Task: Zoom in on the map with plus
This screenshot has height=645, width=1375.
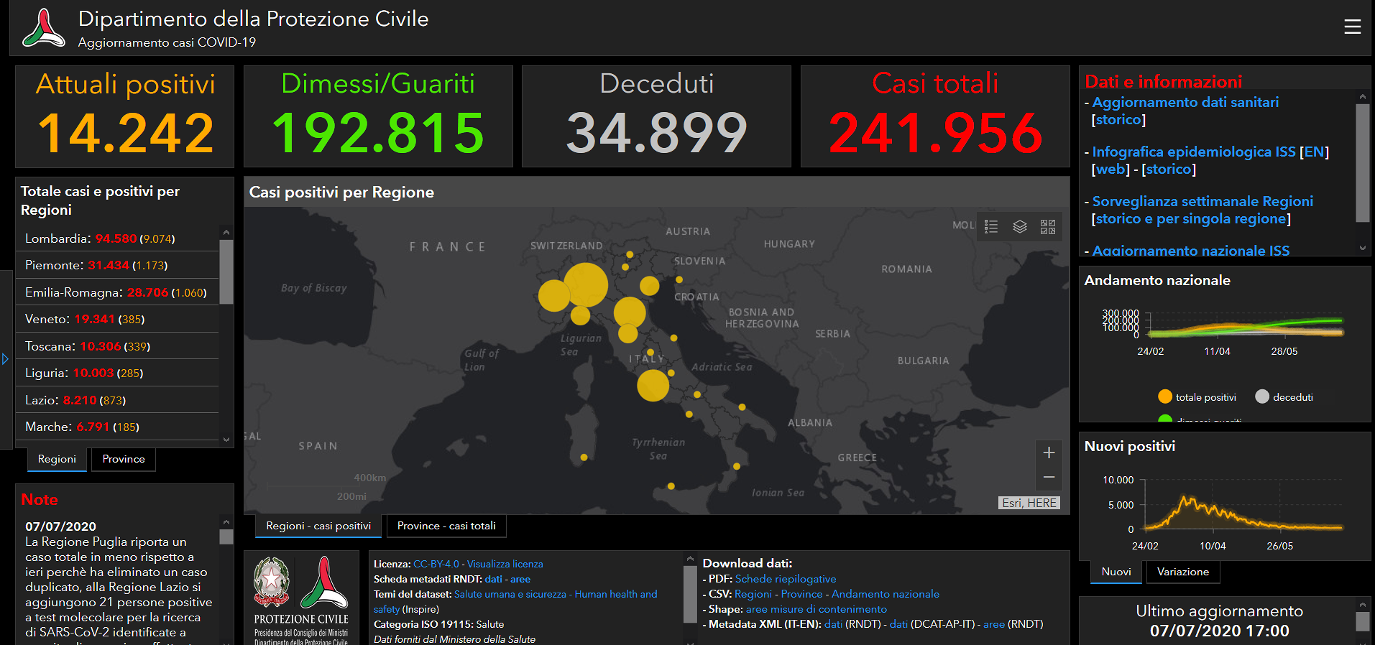Action: point(1049,453)
